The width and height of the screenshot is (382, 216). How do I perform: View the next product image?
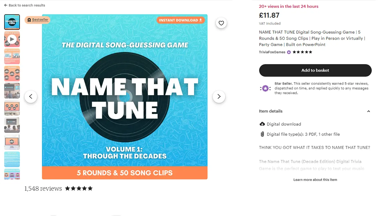[x=219, y=96]
